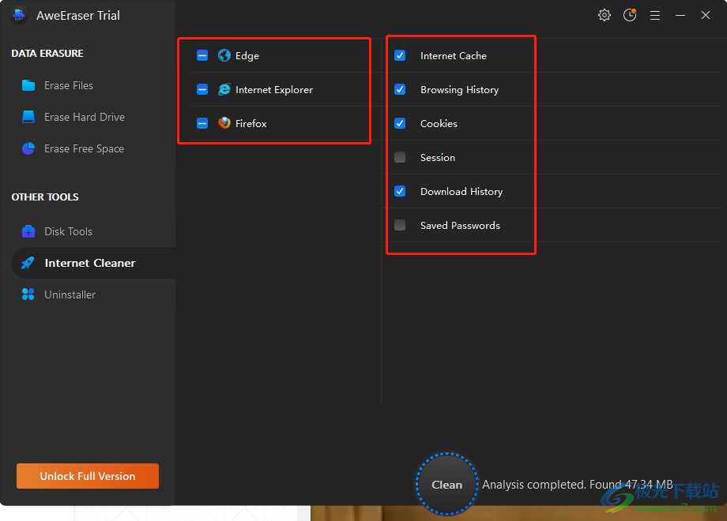Image resolution: width=727 pixels, height=521 pixels.
Task: Open the settings gear icon
Action: pyautogui.click(x=605, y=15)
